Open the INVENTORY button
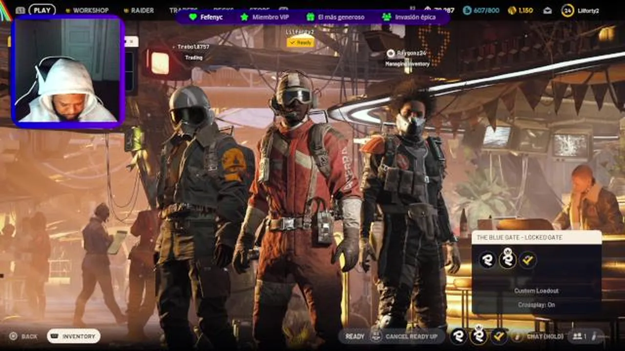Image resolution: width=625 pixels, height=351 pixels. tap(74, 336)
